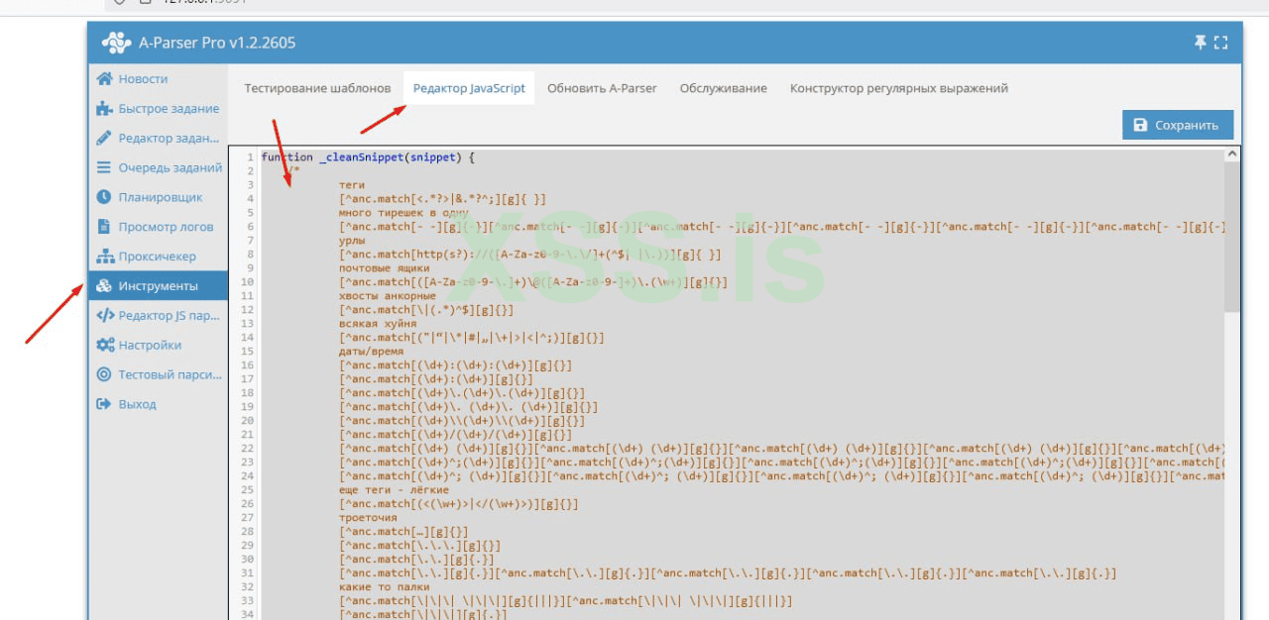Click the exit arrow icon for Выход
This screenshot has width=1269, height=620.
pyautogui.click(x=103, y=404)
